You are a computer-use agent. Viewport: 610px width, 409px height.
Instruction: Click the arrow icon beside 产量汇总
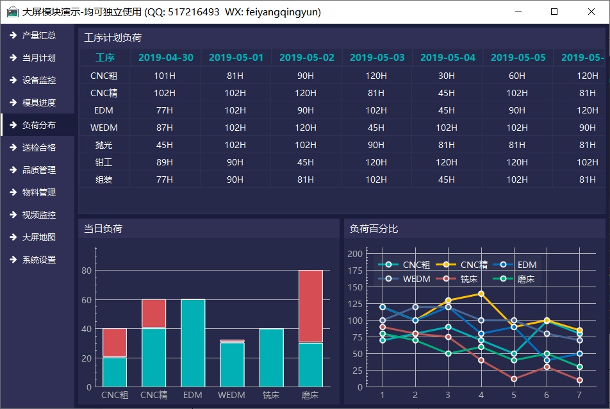pos(13,35)
